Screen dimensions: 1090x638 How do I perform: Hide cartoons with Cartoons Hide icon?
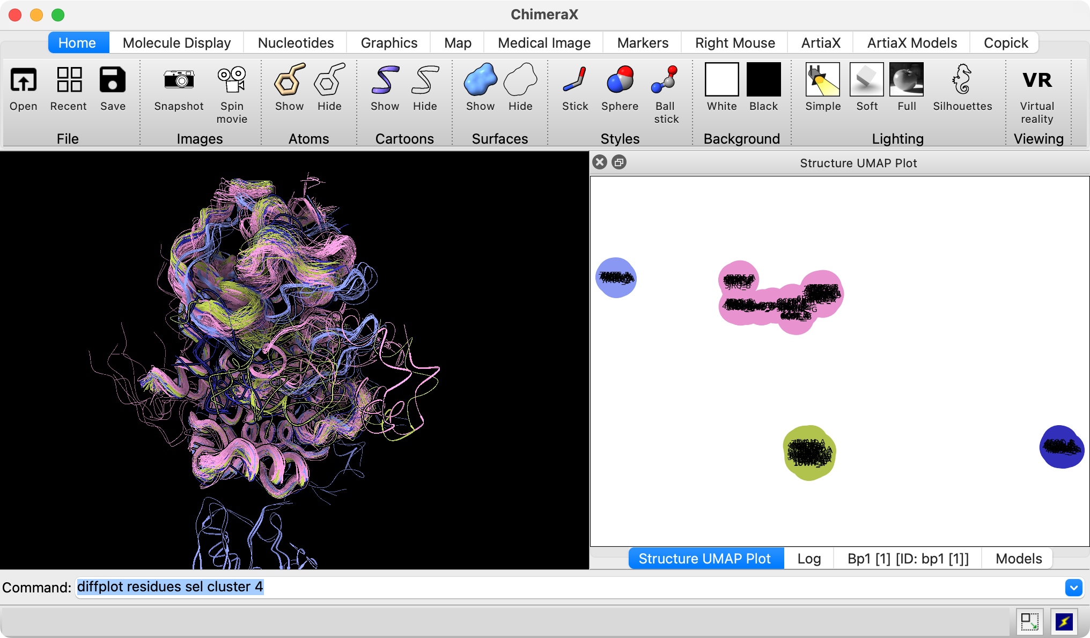(x=425, y=80)
